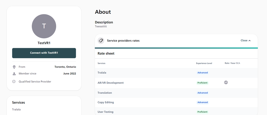Click the verified badge icon for Qualified Service Provider

coord(14,82)
